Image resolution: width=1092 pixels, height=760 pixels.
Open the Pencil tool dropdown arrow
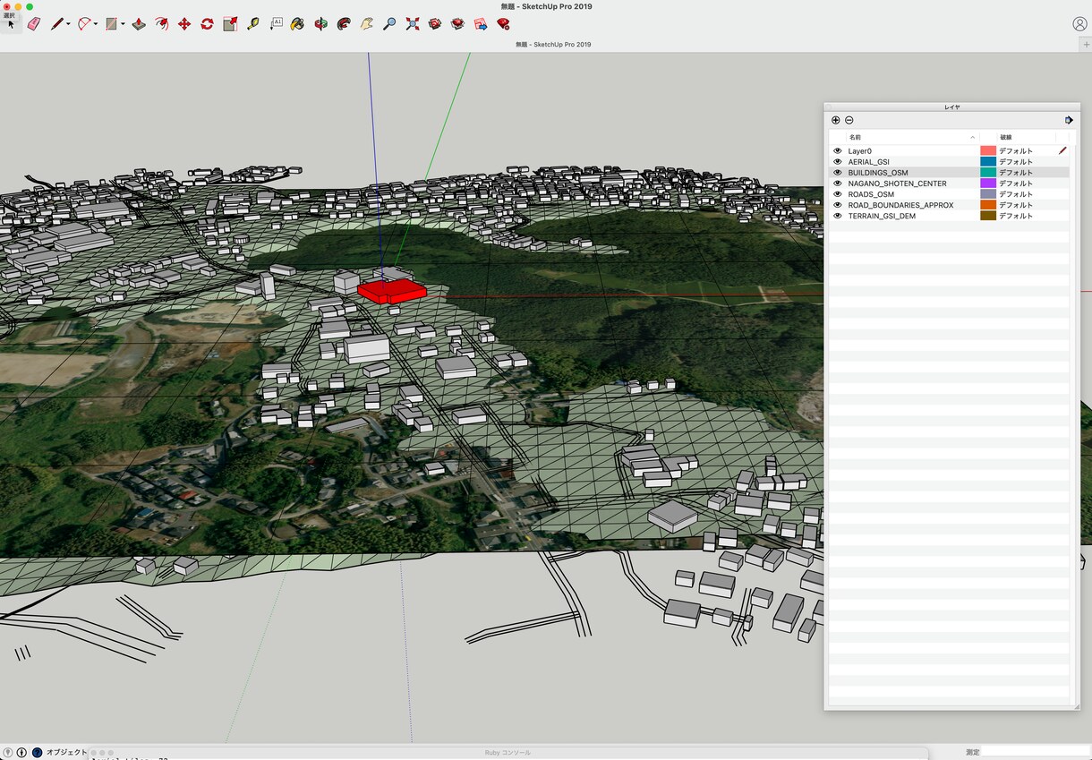68,25
